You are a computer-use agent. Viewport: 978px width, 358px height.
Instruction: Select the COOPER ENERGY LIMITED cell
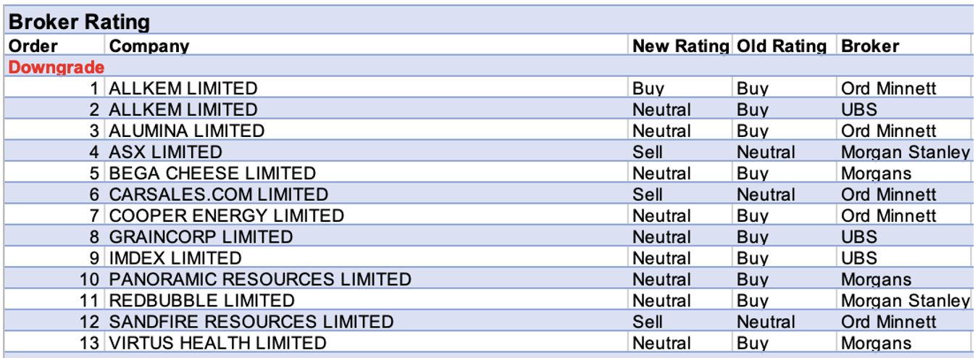pyautogui.click(x=227, y=216)
